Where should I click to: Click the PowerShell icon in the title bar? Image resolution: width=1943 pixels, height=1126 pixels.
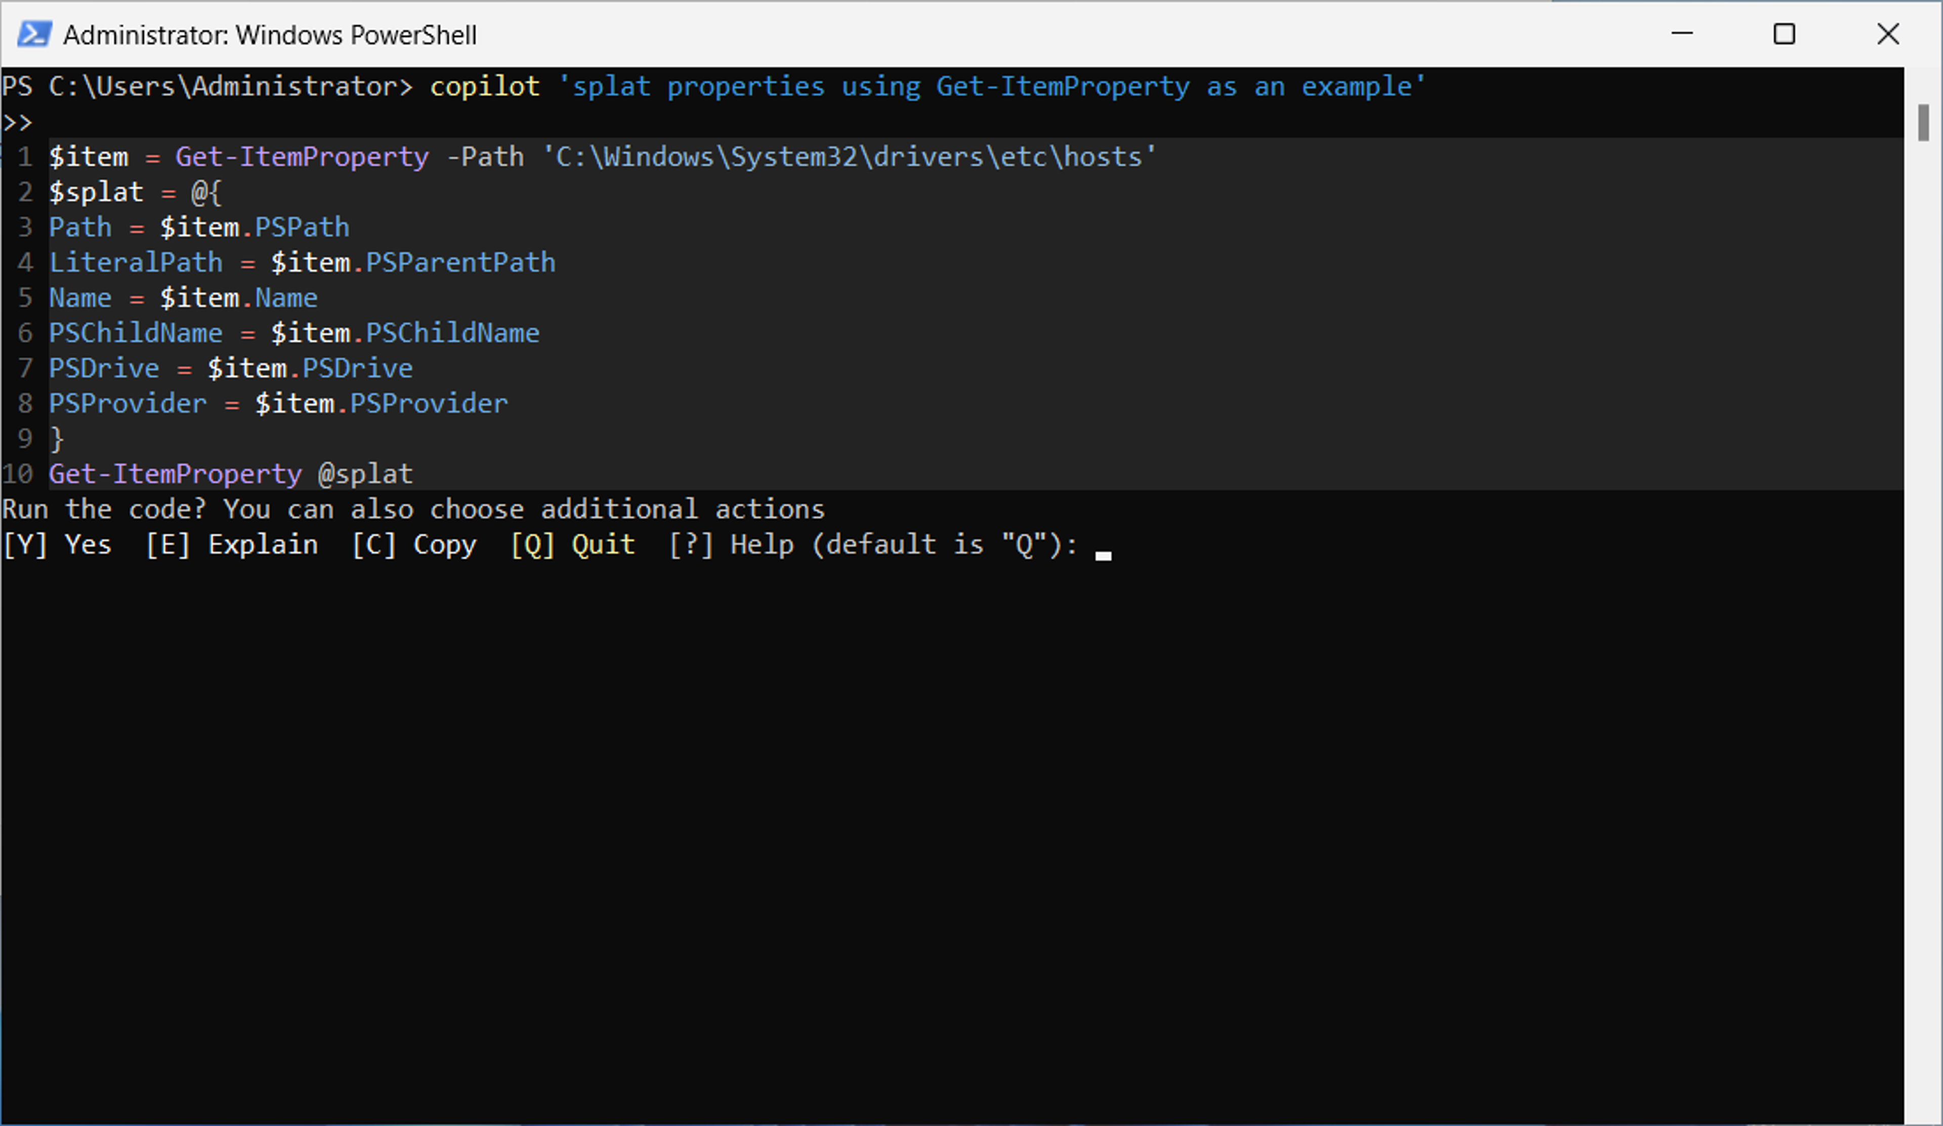coord(35,35)
